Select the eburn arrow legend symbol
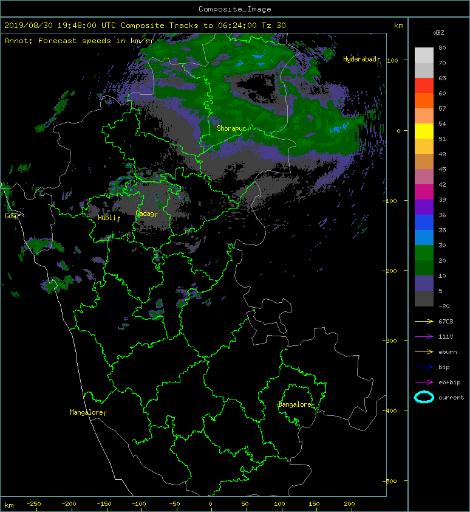The height and width of the screenshot is (512, 470). pyautogui.click(x=424, y=352)
